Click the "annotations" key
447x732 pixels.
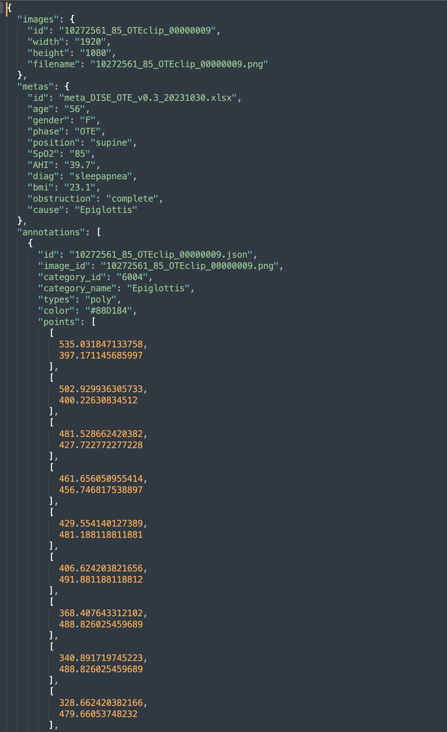[51, 232]
